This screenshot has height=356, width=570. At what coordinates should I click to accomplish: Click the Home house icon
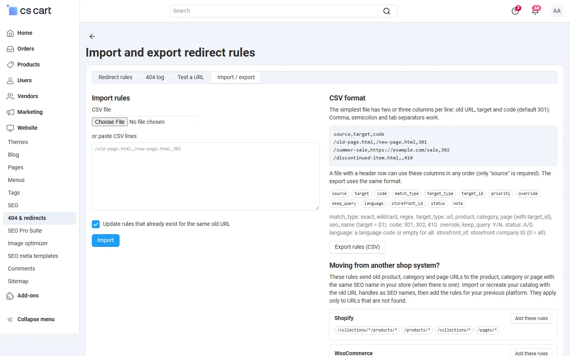coord(10,33)
